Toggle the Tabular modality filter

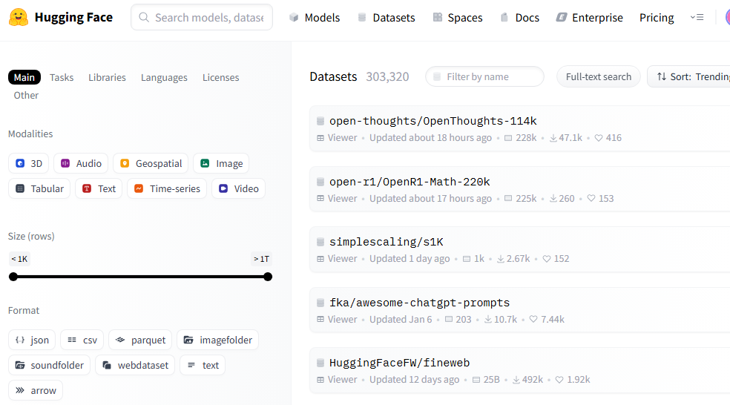point(39,188)
